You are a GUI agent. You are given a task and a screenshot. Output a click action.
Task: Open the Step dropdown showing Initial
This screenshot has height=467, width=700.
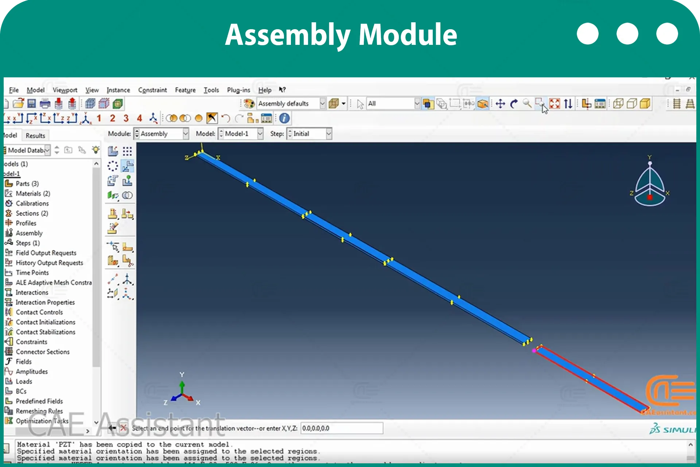point(309,134)
